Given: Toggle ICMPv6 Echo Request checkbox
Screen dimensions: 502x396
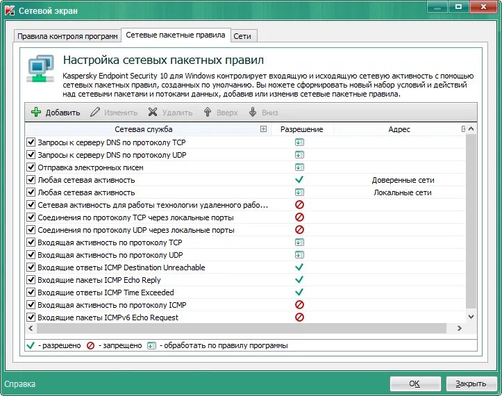Looking at the screenshot, I should tap(31, 317).
